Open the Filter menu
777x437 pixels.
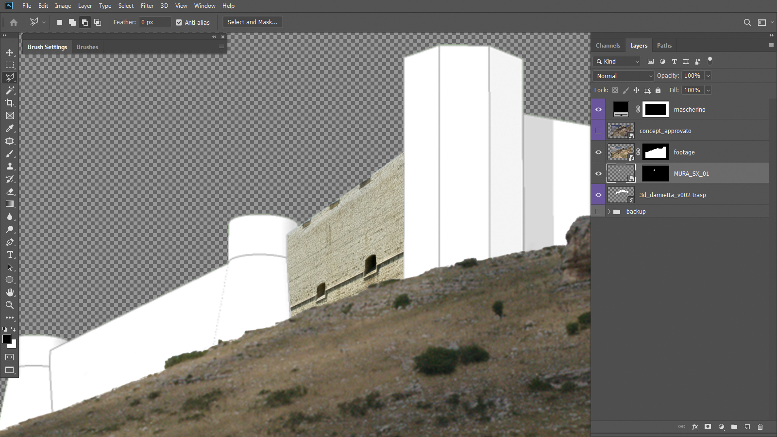coord(147,6)
